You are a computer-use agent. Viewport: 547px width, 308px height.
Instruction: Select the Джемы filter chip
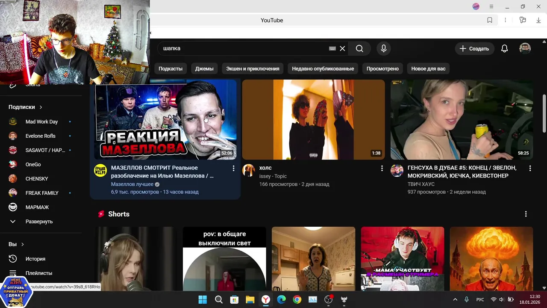click(x=204, y=68)
